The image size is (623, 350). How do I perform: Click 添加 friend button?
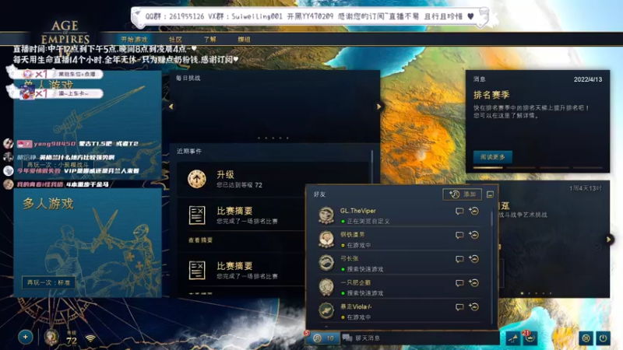point(463,194)
